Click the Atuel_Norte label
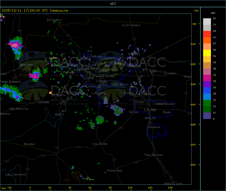The width and height of the screenshot is (226, 191). point(119,84)
